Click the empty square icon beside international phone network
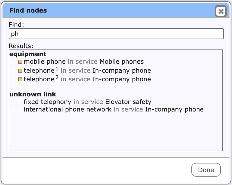232x185 pixels. click(x=20, y=110)
